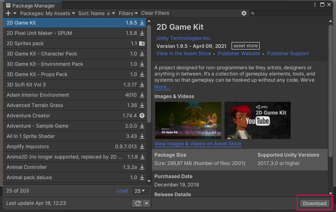Open the window options kebab menu
Viewport: 336px width, 212px height.
point(316,5)
